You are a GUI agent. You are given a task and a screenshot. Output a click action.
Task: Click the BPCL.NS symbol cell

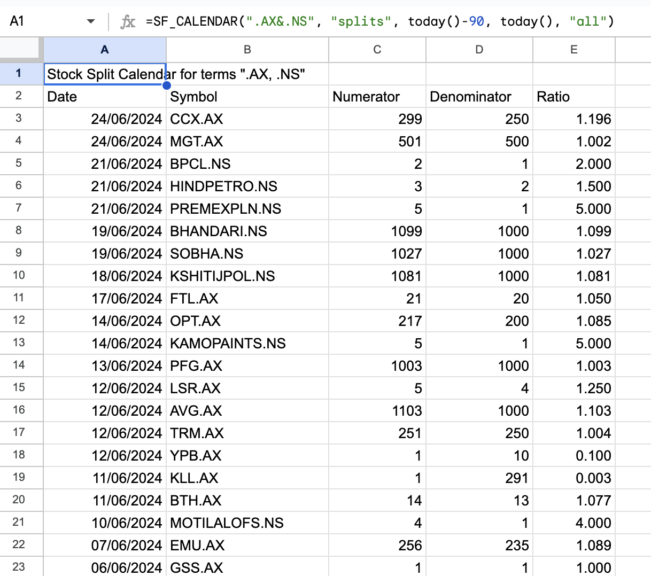coord(247,164)
